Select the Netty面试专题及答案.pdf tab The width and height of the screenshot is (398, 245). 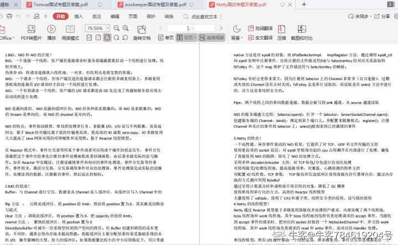point(241,4)
